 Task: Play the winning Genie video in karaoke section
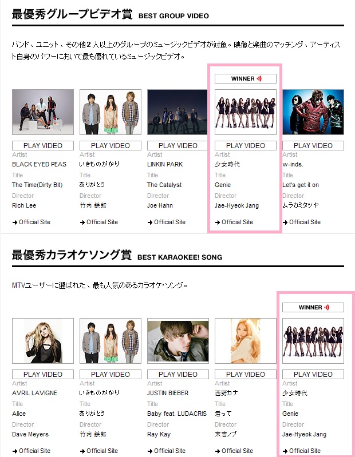pyautogui.click(x=313, y=374)
